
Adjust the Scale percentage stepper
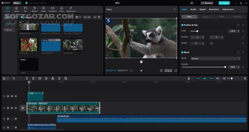pyautogui.click(x=238, y=31)
